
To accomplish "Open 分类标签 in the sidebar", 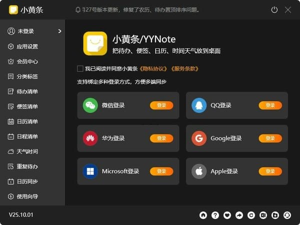I will click(x=23, y=76).
